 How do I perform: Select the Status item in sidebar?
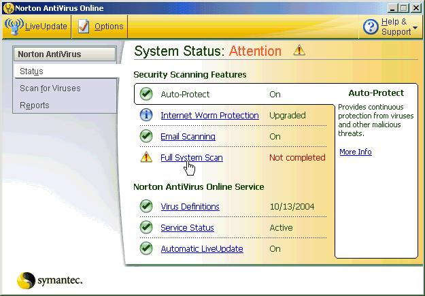pyautogui.click(x=31, y=71)
